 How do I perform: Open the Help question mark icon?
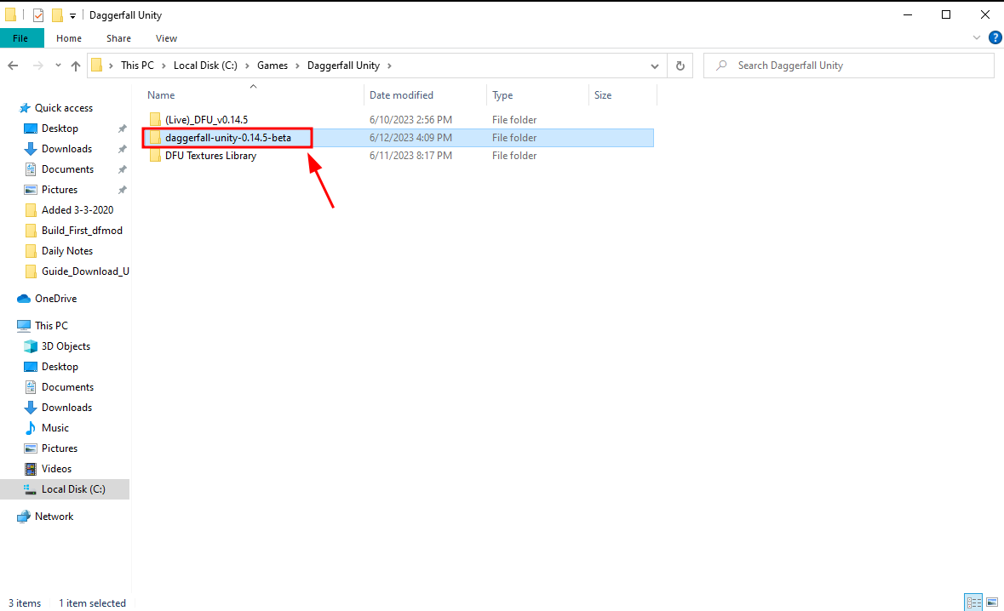pos(995,37)
